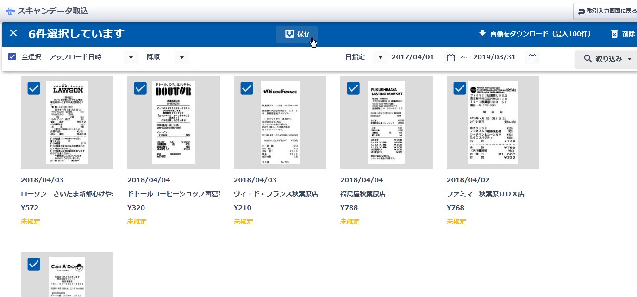Open the VIE DE FRANCE receipt thumbnail
The image size is (637, 297).
coord(280,123)
